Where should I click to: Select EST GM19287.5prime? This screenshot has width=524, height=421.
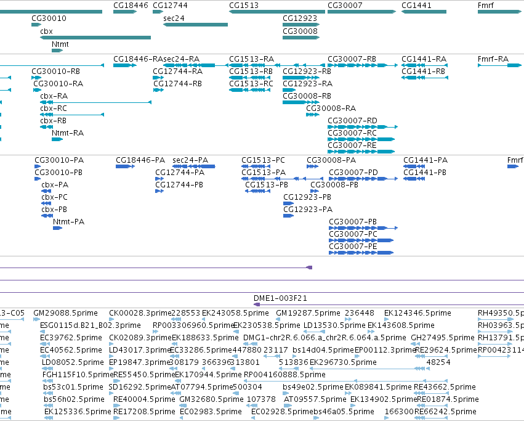pos(308,313)
